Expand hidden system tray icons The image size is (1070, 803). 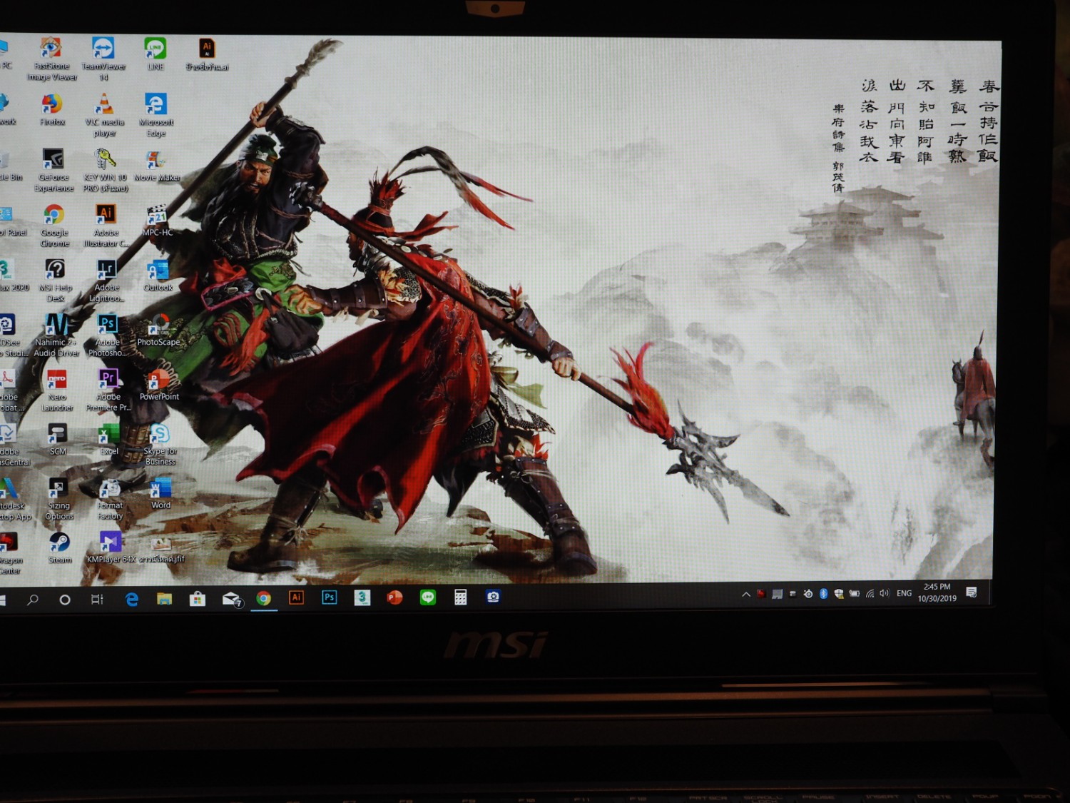click(x=746, y=594)
